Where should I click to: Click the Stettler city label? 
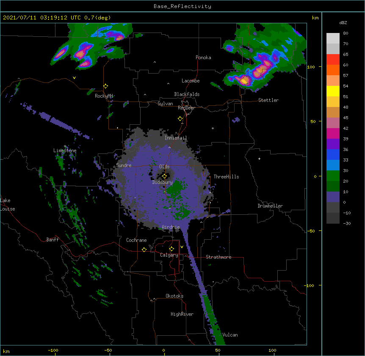point(268,100)
